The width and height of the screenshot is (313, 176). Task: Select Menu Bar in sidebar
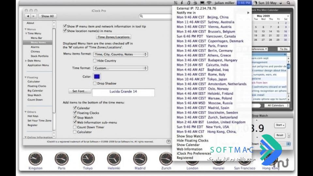[x=36, y=38]
